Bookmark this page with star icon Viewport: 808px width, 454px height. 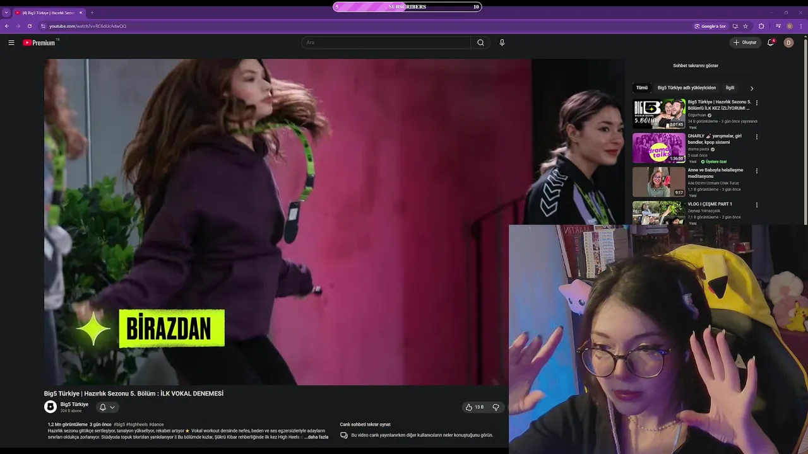[x=746, y=26]
